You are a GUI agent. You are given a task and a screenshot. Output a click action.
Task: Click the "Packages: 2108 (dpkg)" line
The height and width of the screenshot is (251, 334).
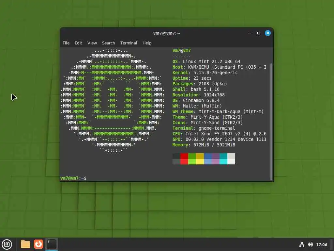200,84
